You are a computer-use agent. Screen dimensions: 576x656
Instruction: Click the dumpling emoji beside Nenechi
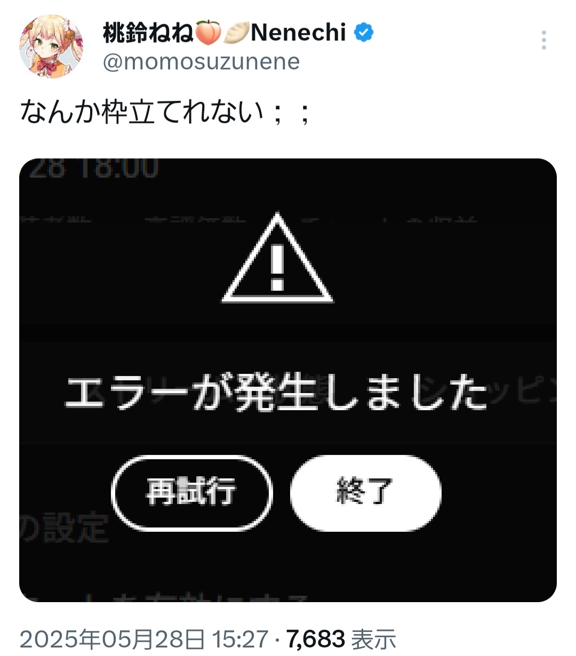[236, 33]
